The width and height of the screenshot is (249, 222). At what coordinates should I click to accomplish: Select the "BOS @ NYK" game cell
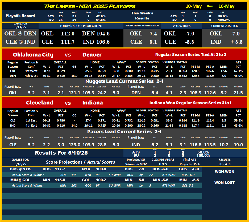20,169
